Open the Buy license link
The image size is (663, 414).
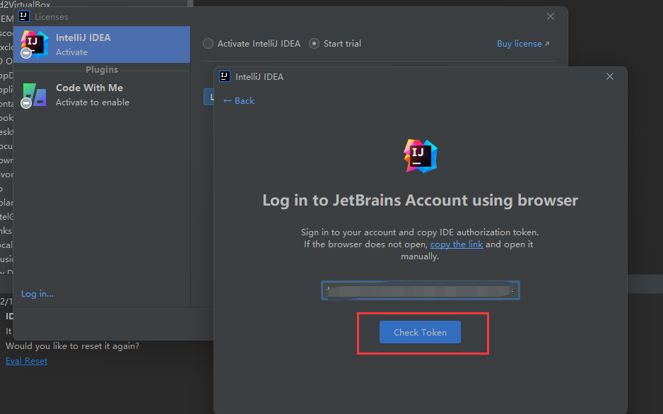(523, 44)
